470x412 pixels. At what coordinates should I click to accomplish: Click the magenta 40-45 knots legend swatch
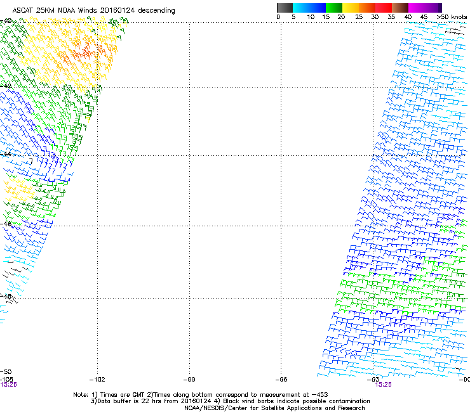pyautogui.click(x=417, y=8)
